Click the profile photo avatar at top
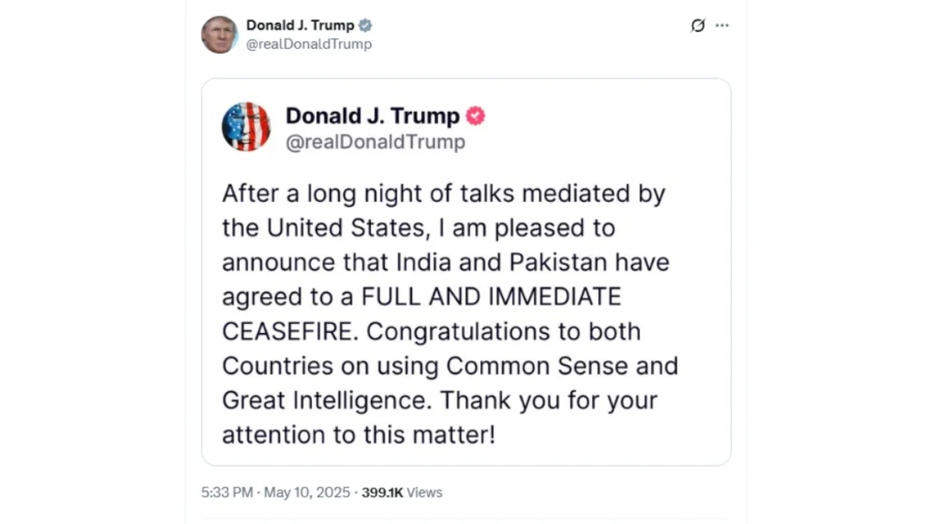The image size is (931, 524). tap(219, 35)
